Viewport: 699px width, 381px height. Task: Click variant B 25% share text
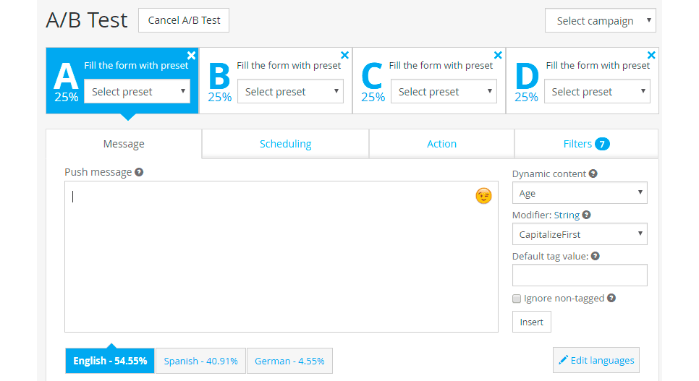point(220,97)
